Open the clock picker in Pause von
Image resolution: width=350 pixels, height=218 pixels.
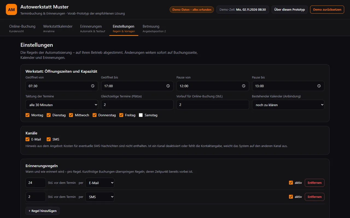click(x=244, y=86)
